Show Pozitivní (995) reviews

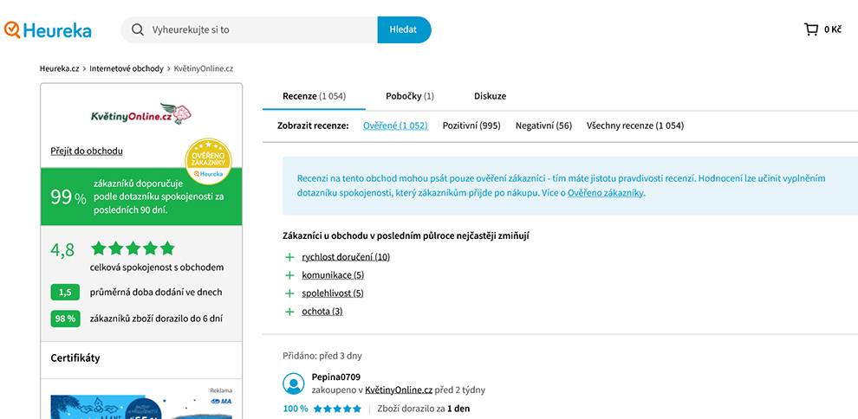pos(471,126)
